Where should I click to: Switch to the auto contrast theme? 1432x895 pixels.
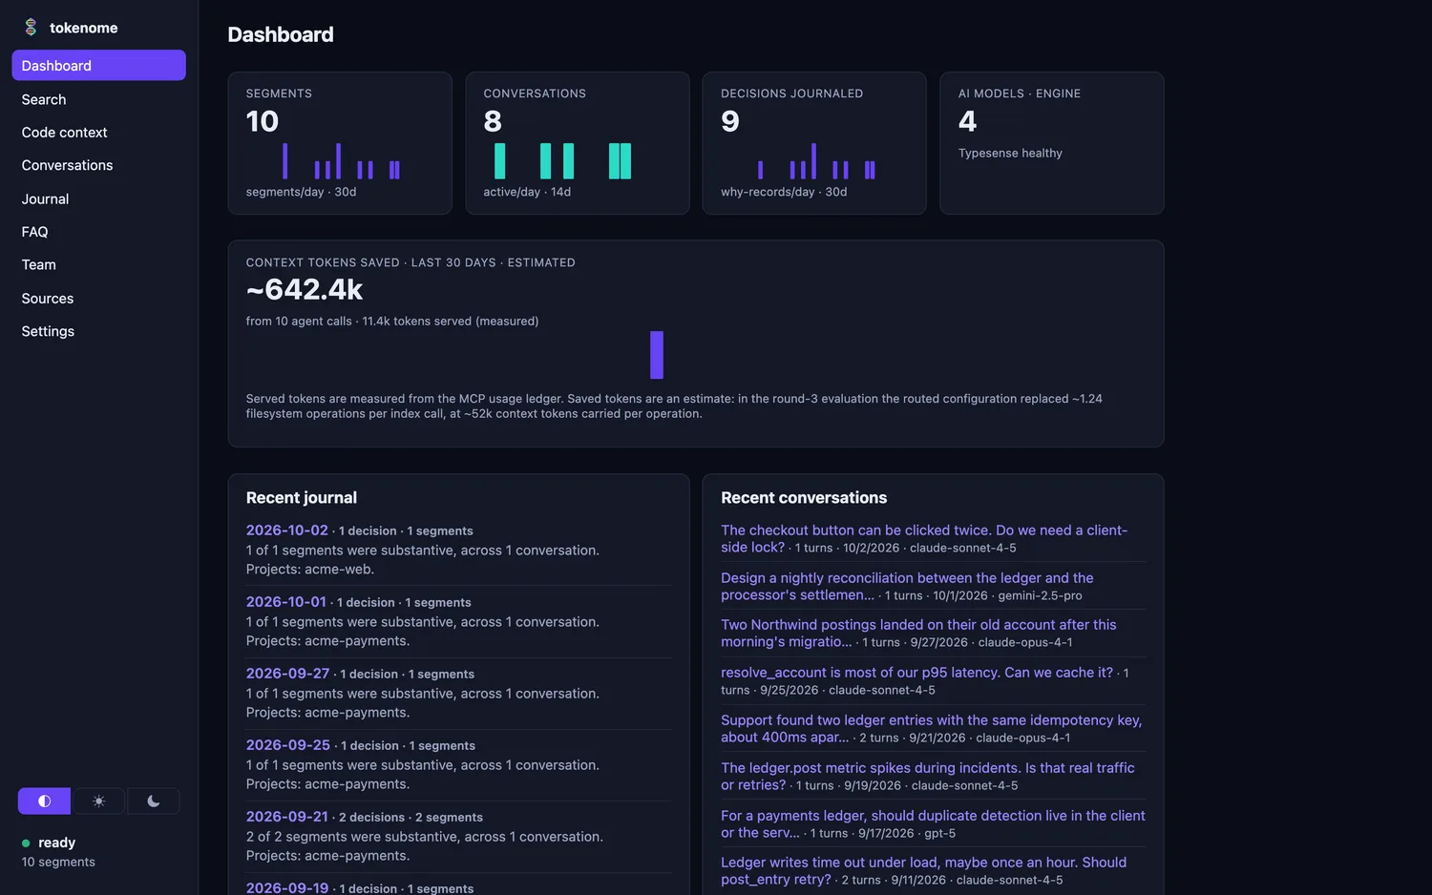[44, 801]
